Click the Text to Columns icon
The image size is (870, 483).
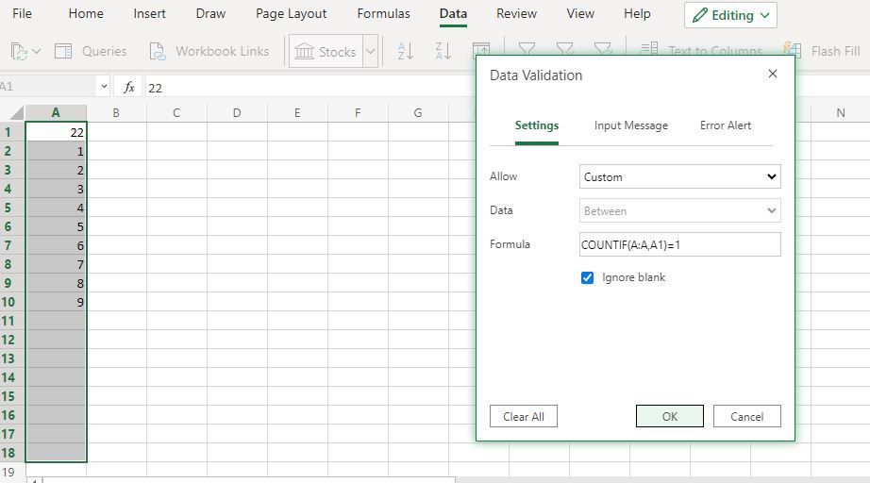click(648, 49)
